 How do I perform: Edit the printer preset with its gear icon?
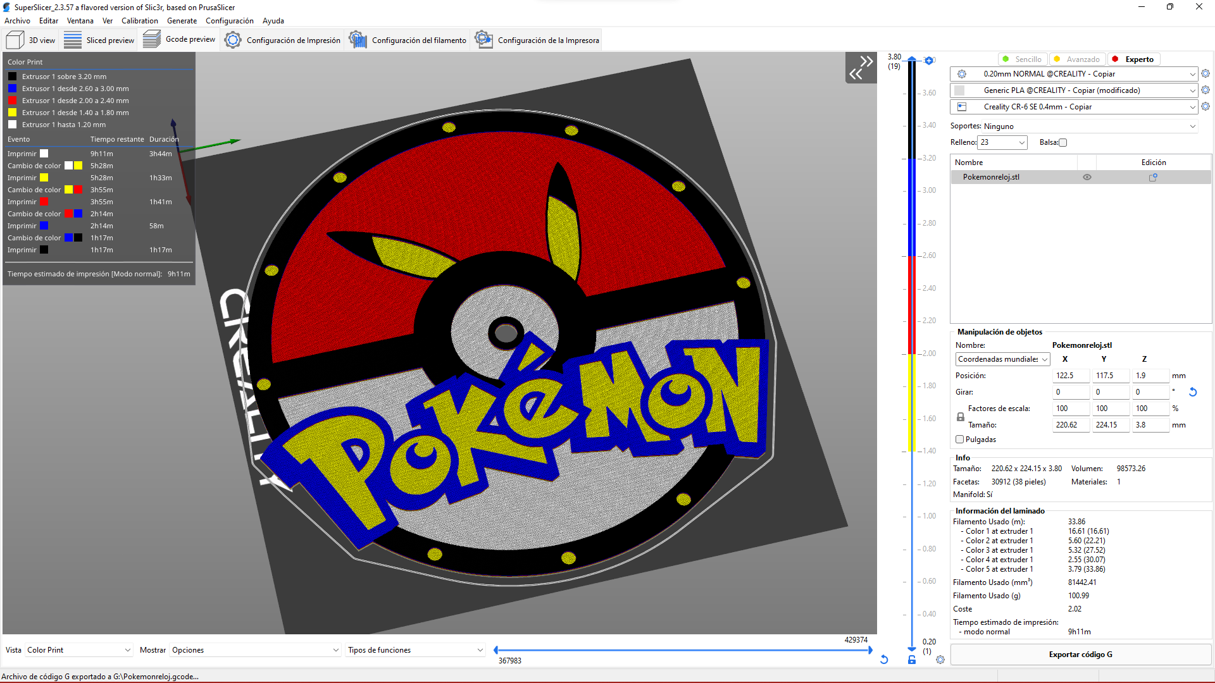click(1206, 107)
